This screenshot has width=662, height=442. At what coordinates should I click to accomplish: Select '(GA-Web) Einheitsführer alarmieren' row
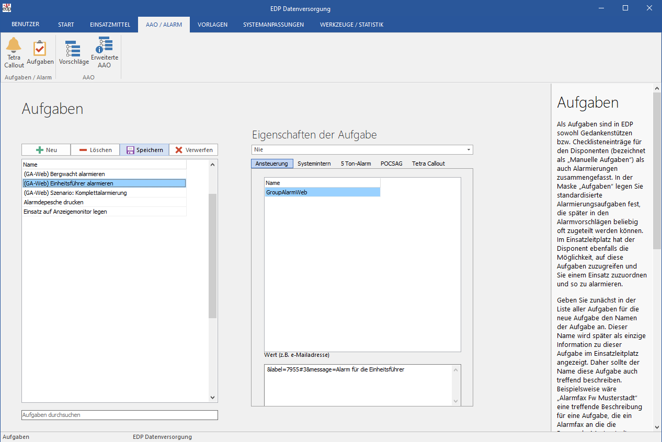tap(104, 183)
